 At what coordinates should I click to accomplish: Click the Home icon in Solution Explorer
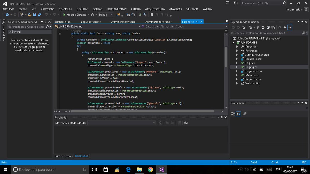243,27
